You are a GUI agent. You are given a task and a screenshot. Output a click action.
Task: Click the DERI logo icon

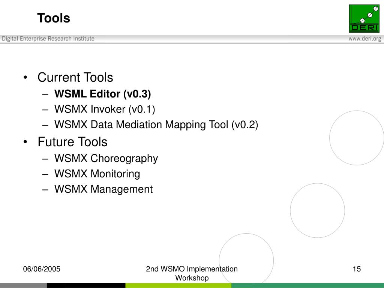[364, 18]
